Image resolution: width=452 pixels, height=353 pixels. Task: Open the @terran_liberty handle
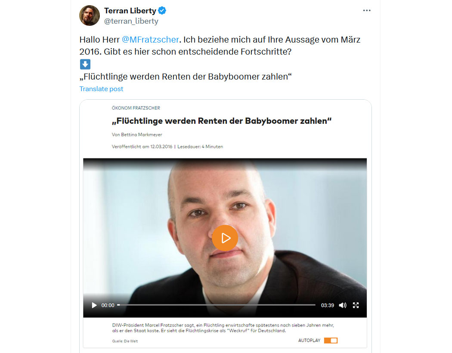[x=131, y=21]
